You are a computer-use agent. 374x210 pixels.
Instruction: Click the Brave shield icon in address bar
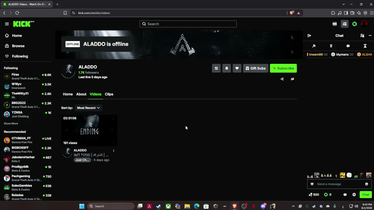[291, 13]
